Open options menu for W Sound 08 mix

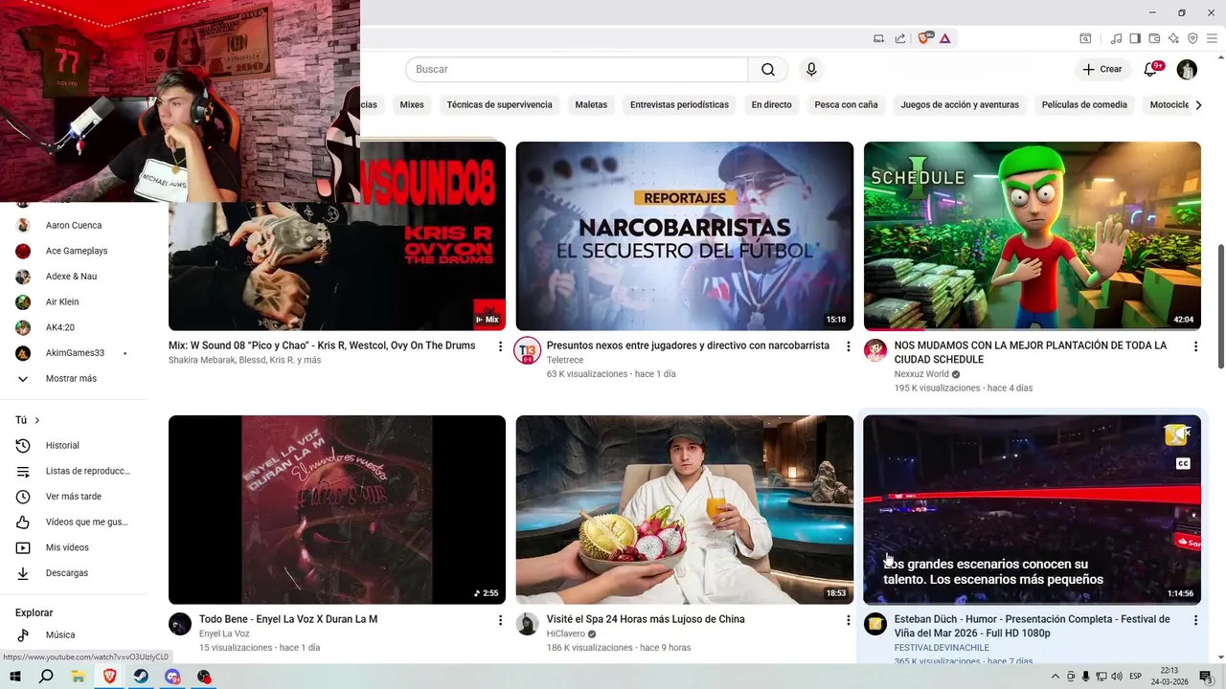pyautogui.click(x=500, y=346)
